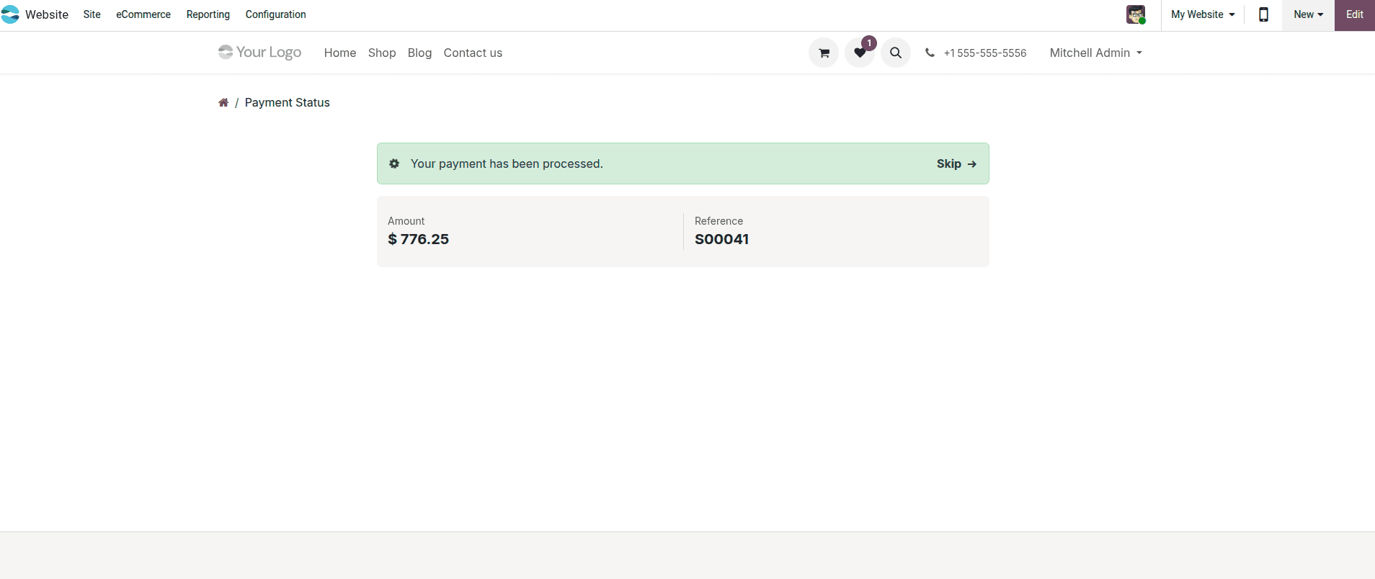Viewport: 1375px width, 579px height.
Task: Open the Contact us page
Action: pyautogui.click(x=473, y=53)
